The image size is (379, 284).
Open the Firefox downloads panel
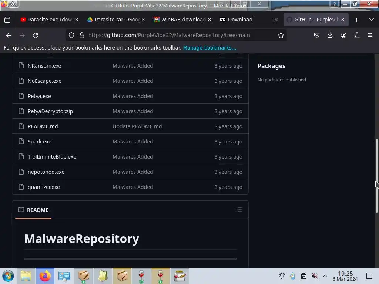click(x=330, y=35)
